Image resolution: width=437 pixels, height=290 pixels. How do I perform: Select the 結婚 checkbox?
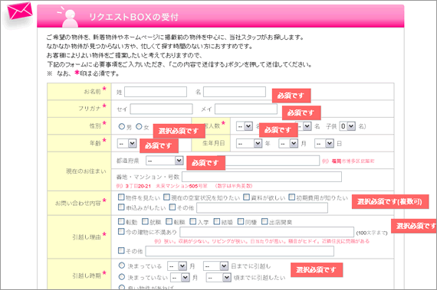(x=217, y=221)
